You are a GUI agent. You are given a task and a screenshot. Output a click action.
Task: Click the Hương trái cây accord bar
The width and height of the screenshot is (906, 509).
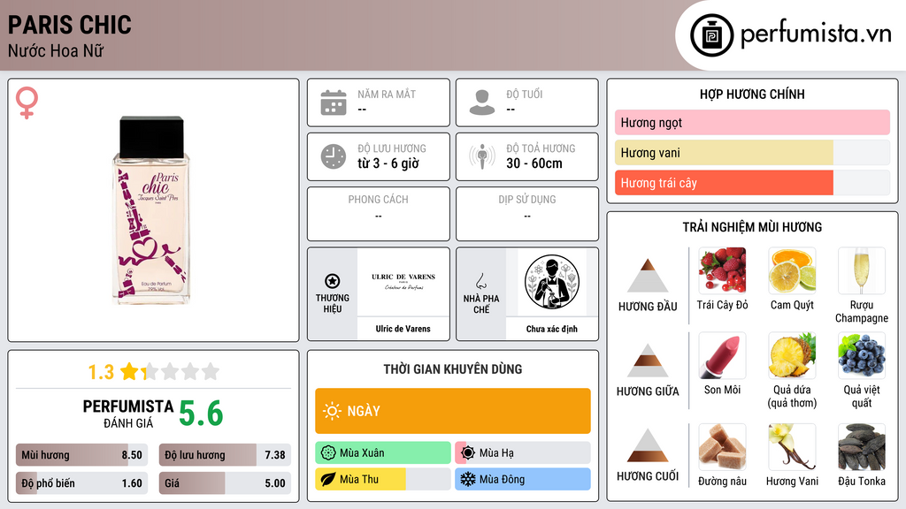[x=752, y=182]
